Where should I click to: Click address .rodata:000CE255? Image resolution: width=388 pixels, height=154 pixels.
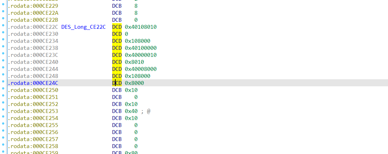coord(33,125)
